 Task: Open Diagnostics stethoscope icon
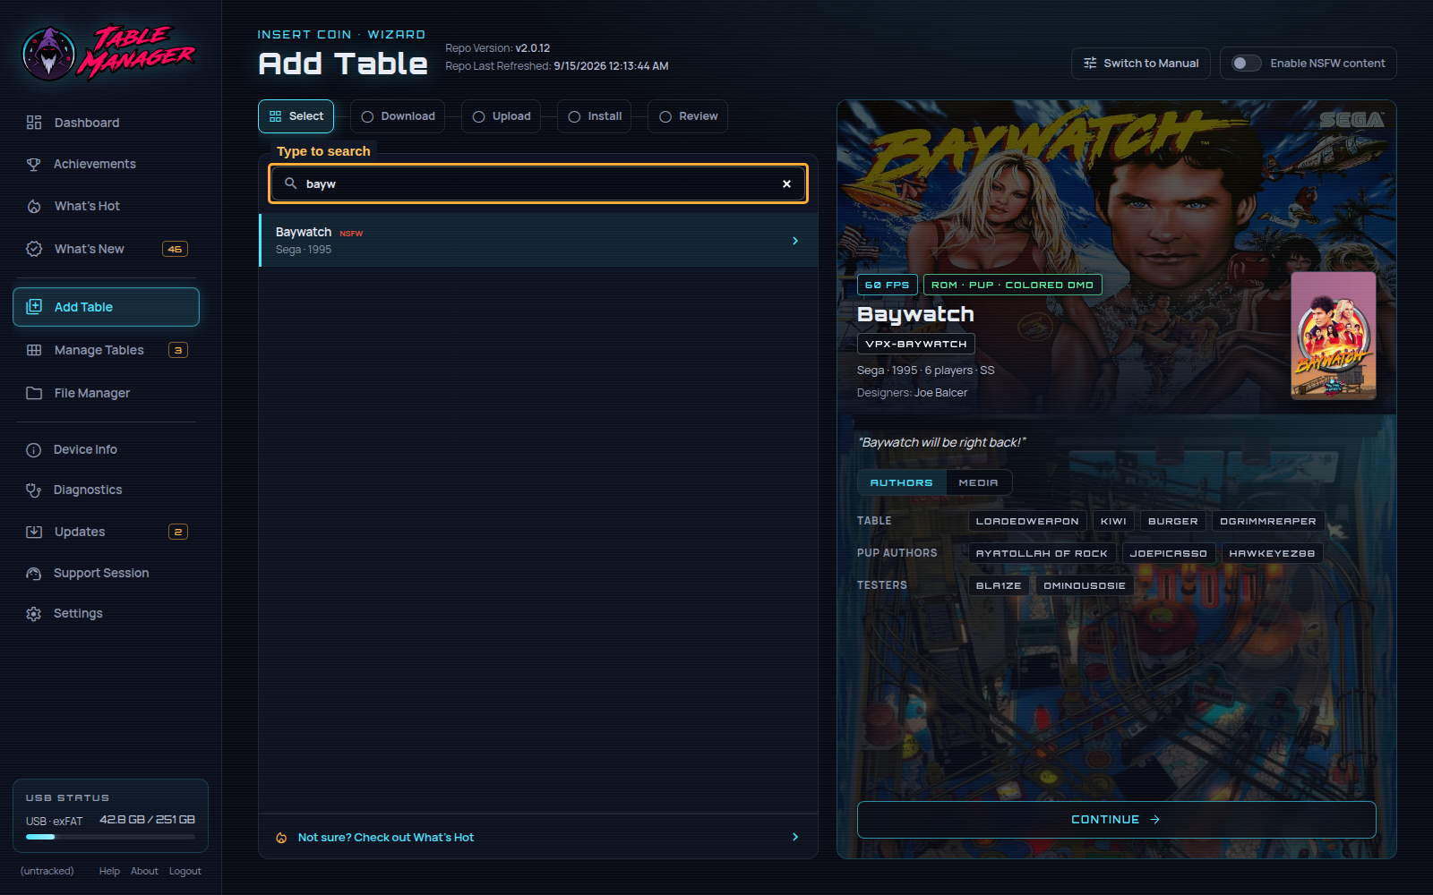tap(34, 490)
